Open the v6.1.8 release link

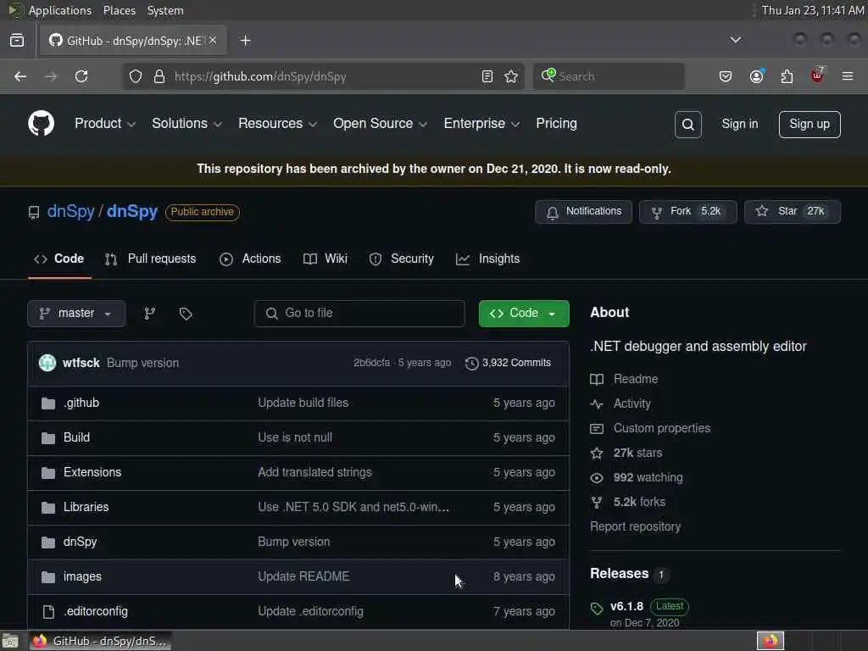coord(626,607)
